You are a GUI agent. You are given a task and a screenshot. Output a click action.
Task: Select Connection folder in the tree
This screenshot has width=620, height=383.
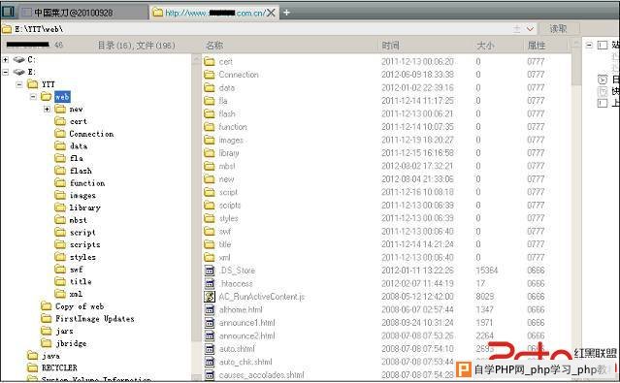pos(91,134)
